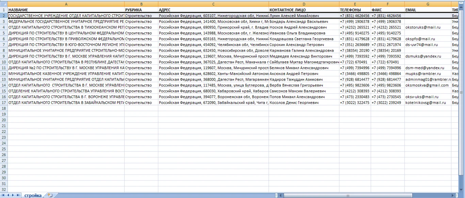
Task: Click email oksmoskva@gmail.com cell
Action: [428, 85]
